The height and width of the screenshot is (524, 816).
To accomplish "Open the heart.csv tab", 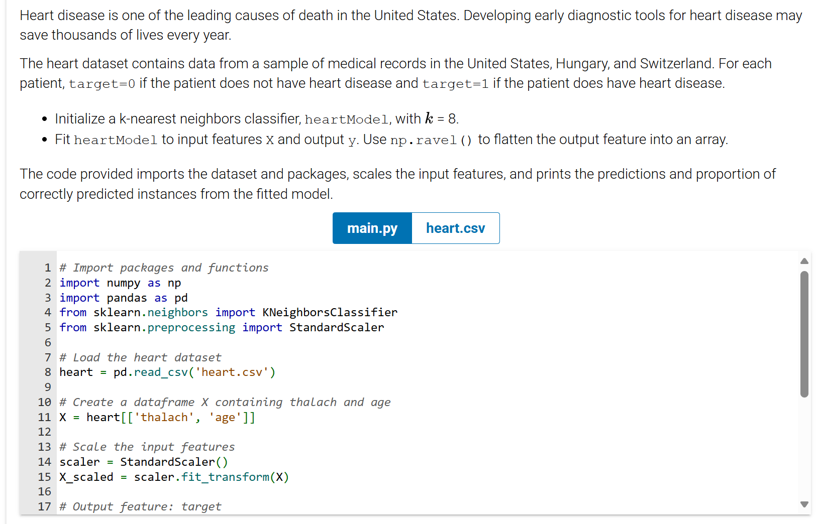I will click(x=455, y=228).
